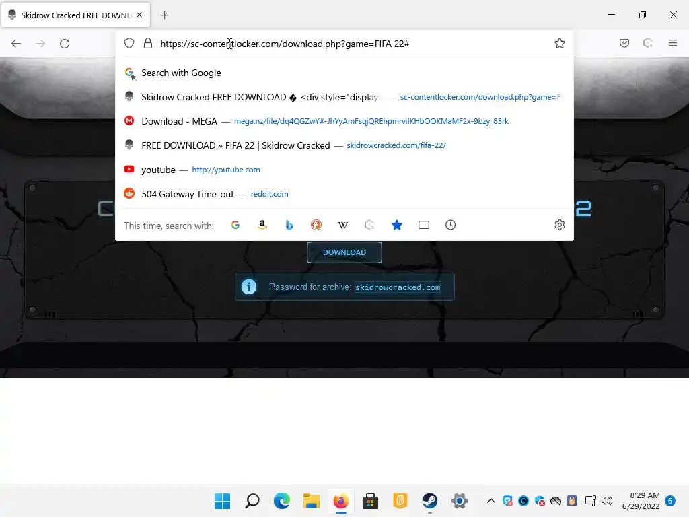The height and width of the screenshot is (517, 689).
Task: Open the orange app icon in taskbar
Action: pos(400,501)
